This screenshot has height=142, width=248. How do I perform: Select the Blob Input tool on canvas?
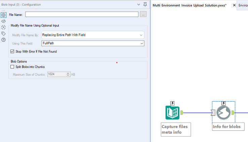point(223,113)
